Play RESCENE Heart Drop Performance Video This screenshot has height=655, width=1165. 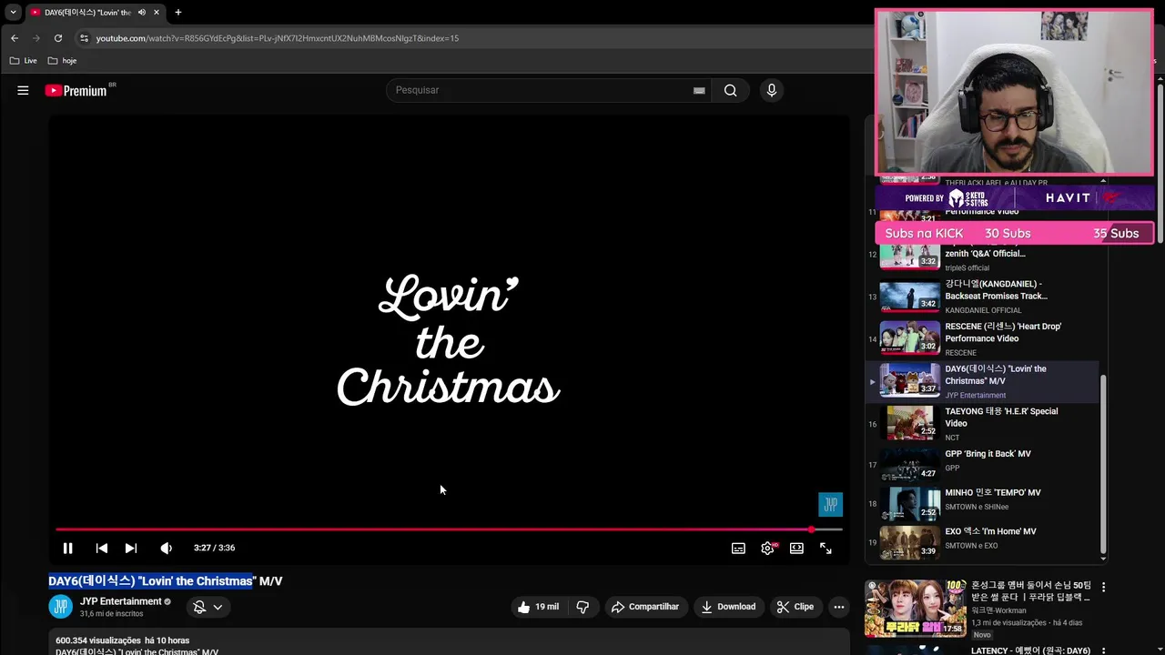pos(983,339)
